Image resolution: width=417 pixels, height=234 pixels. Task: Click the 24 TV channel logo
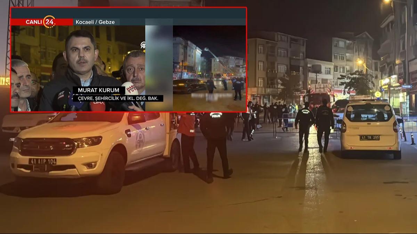tap(49, 21)
